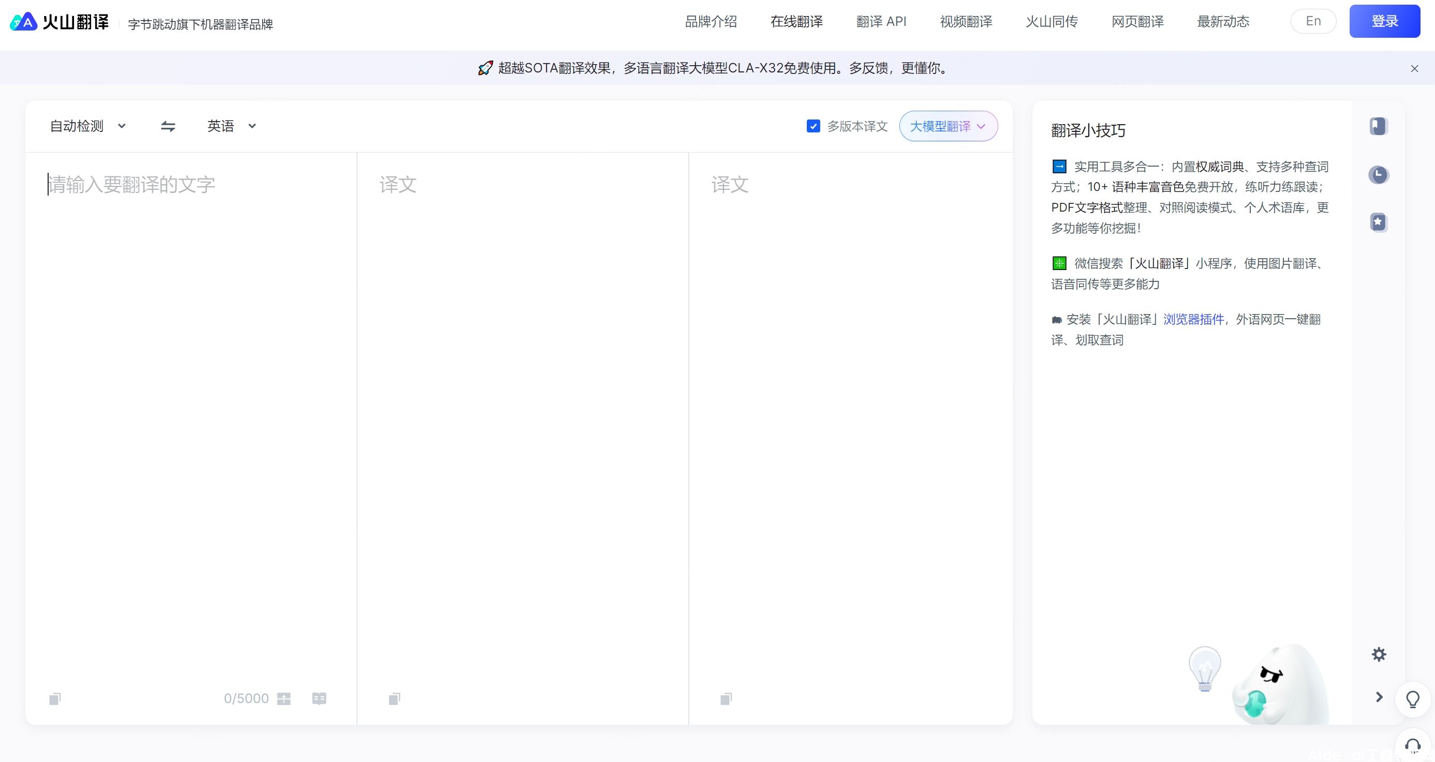Focus the 请输入要翻译的文字 input area
Screen dimensions: 1435x762
190,418
